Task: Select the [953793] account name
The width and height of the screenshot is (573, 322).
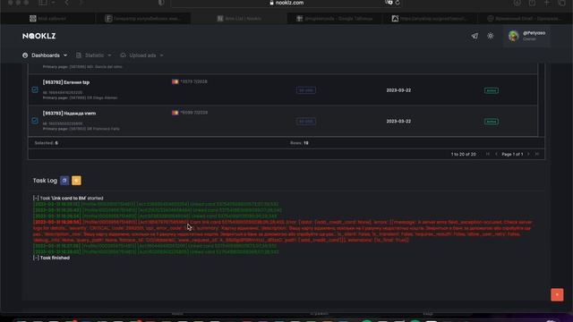Action: coord(70,114)
